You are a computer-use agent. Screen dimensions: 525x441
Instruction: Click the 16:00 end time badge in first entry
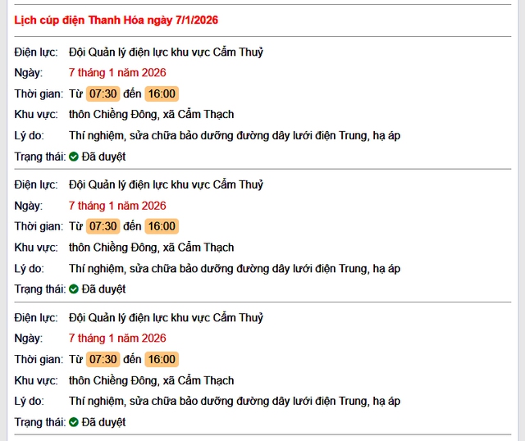coord(162,93)
